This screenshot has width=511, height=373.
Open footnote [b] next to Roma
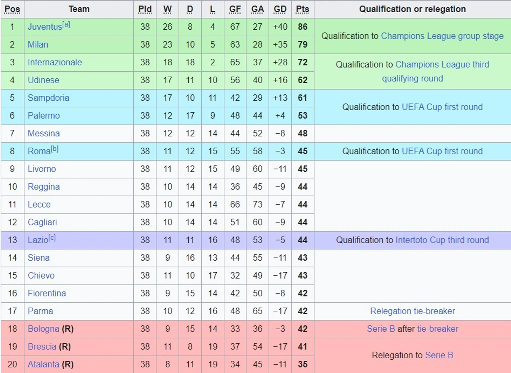(55, 149)
